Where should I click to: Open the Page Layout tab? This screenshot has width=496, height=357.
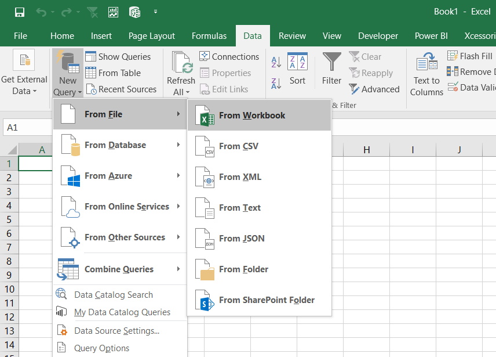(x=151, y=36)
